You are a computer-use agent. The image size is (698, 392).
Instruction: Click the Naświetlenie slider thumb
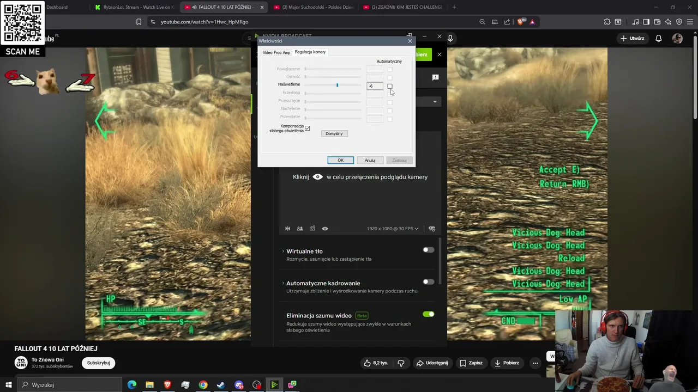pyautogui.click(x=337, y=85)
